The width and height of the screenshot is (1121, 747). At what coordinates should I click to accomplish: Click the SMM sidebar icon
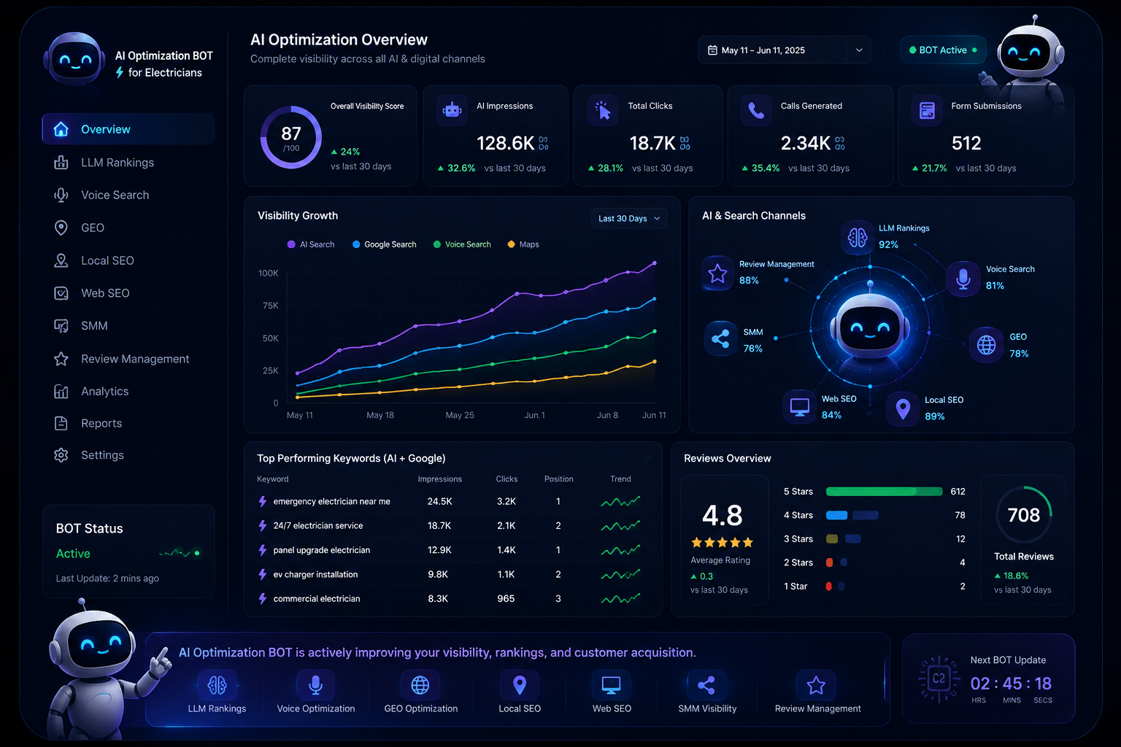coord(61,326)
